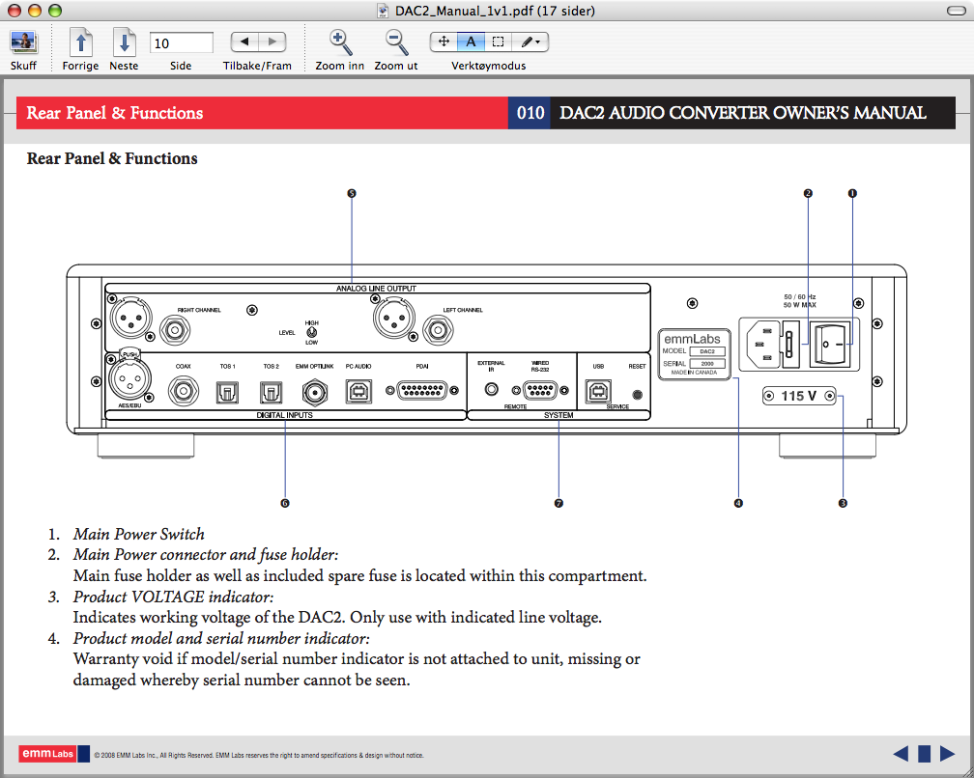The image size is (974, 778).
Task: Click the 115 V voltage label in diagram
Action: point(798,396)
